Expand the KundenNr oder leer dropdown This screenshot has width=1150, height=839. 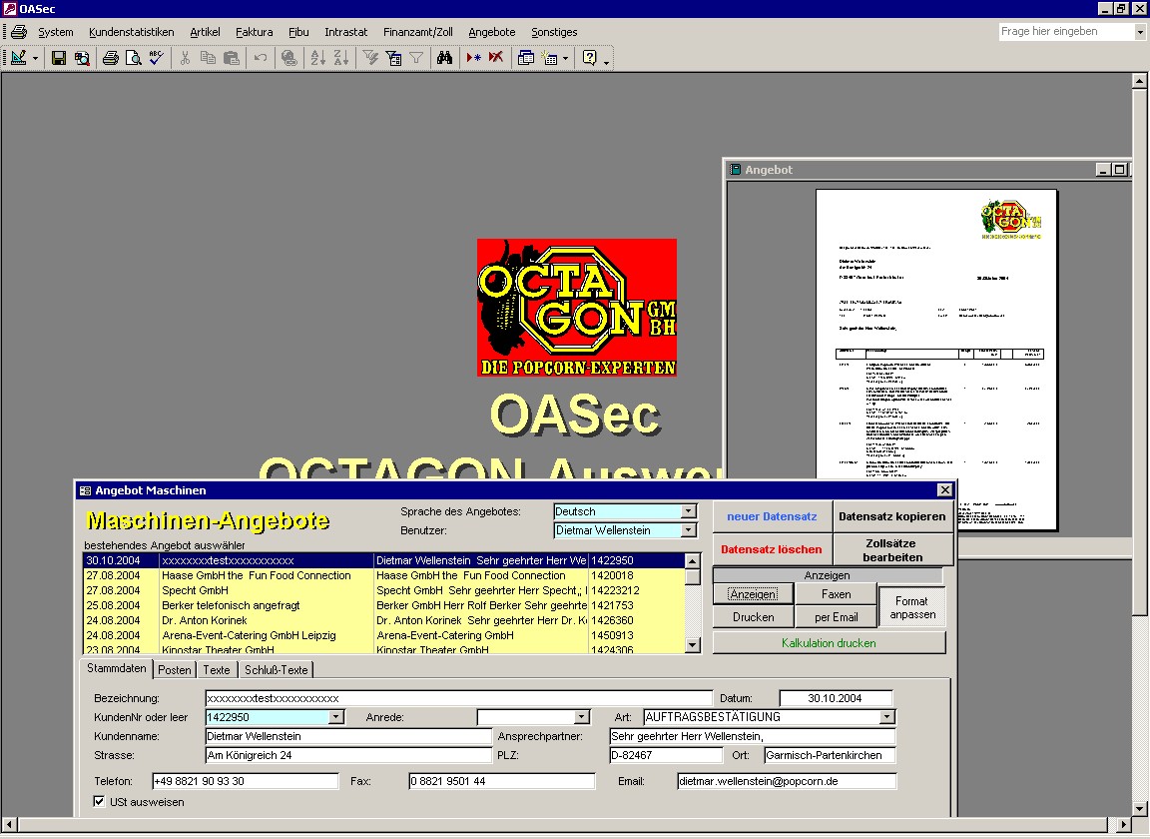coord(335,717)
